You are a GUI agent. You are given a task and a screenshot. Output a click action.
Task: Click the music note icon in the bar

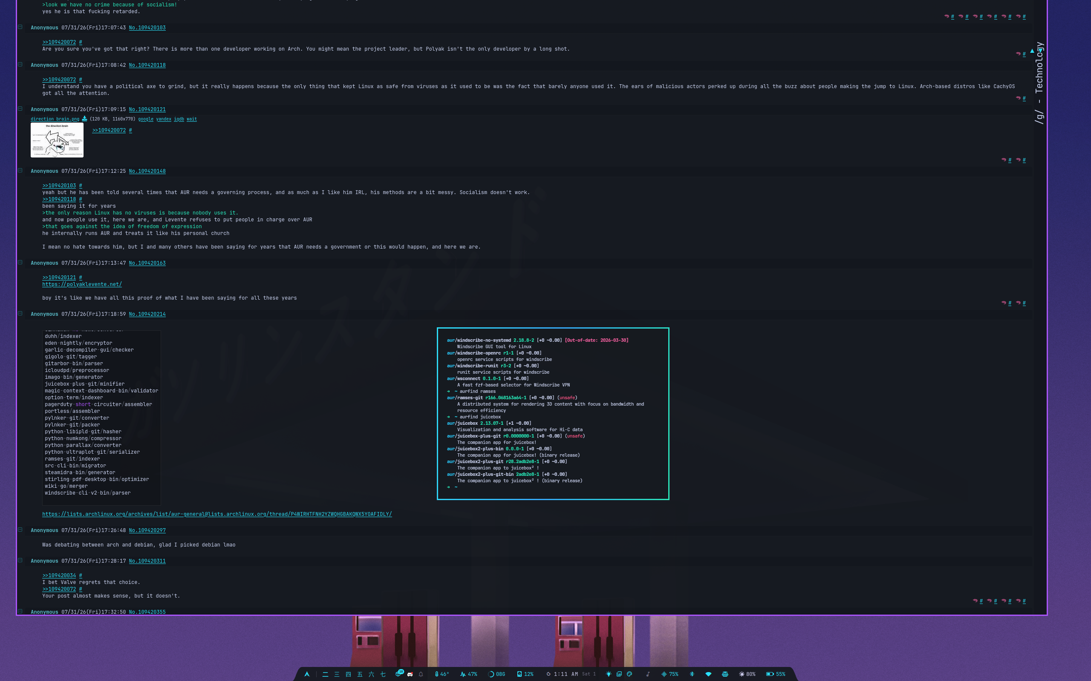[x=648, y=674]
